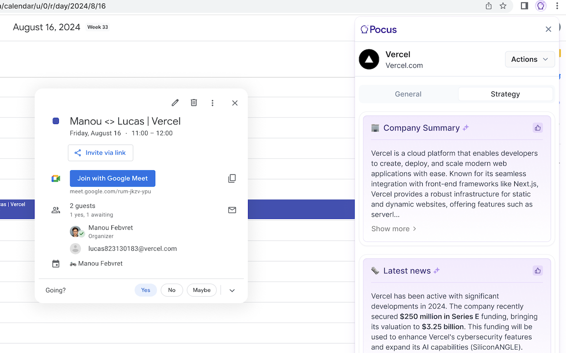Viewport: 566px width, 353px height.
Task: Click the Company Summary sparkle icon
Action: [466, 128]
